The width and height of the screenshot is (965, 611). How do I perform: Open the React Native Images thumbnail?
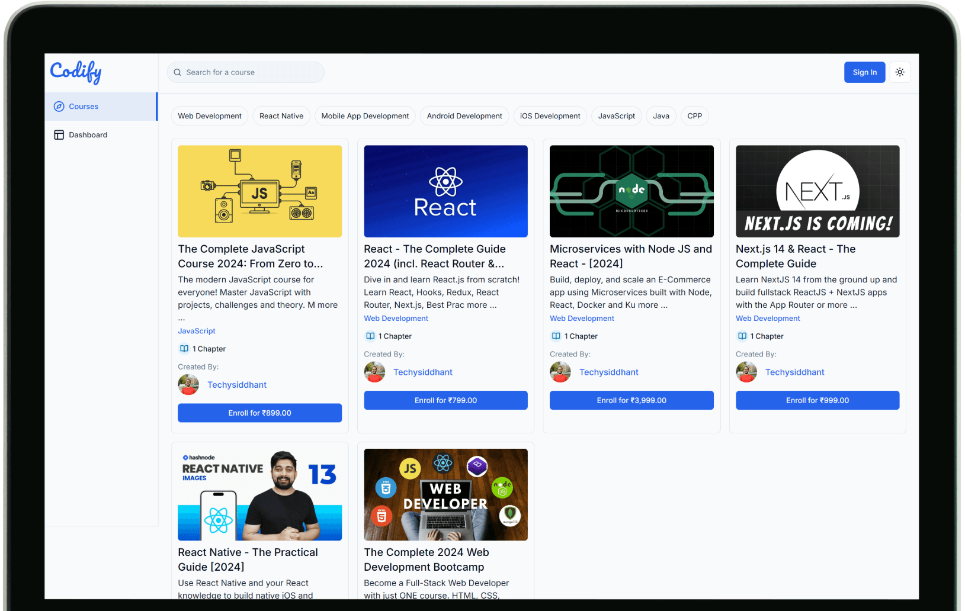coord(259,494)
